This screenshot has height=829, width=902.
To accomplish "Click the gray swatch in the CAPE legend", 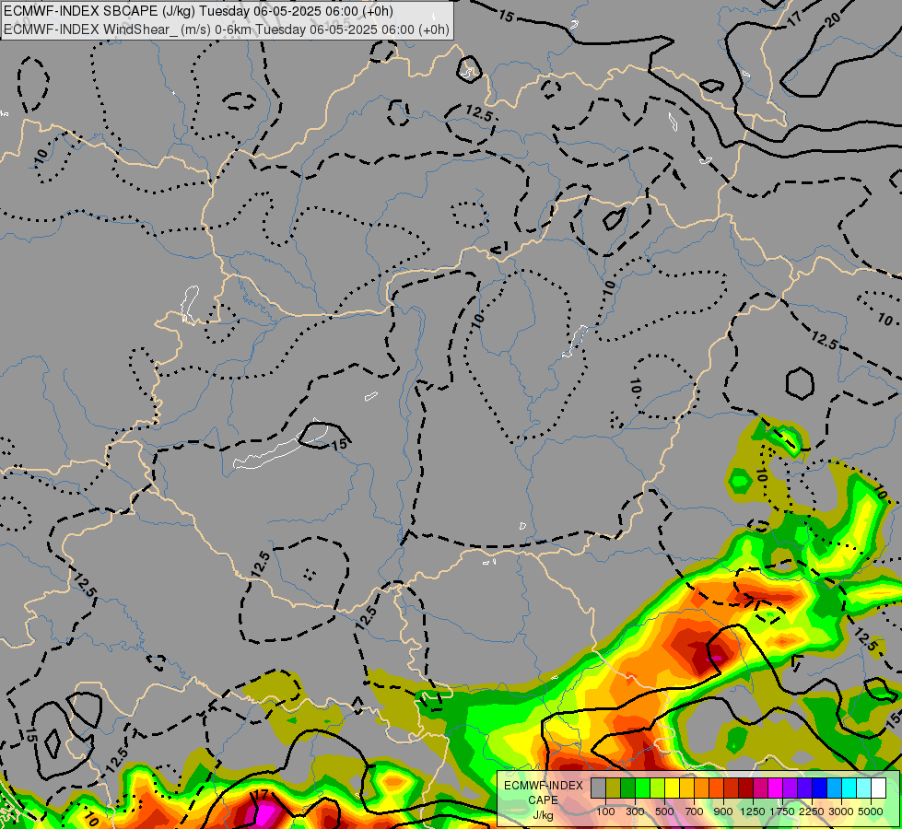I will 598,788.
